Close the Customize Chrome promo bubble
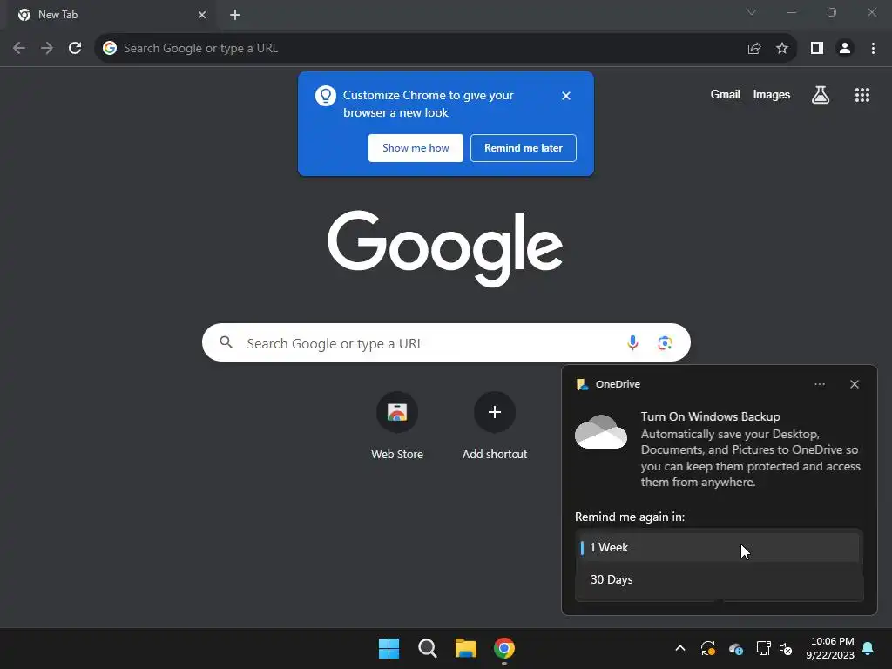This screenshot has height=669, width=892. coord(565,96)
